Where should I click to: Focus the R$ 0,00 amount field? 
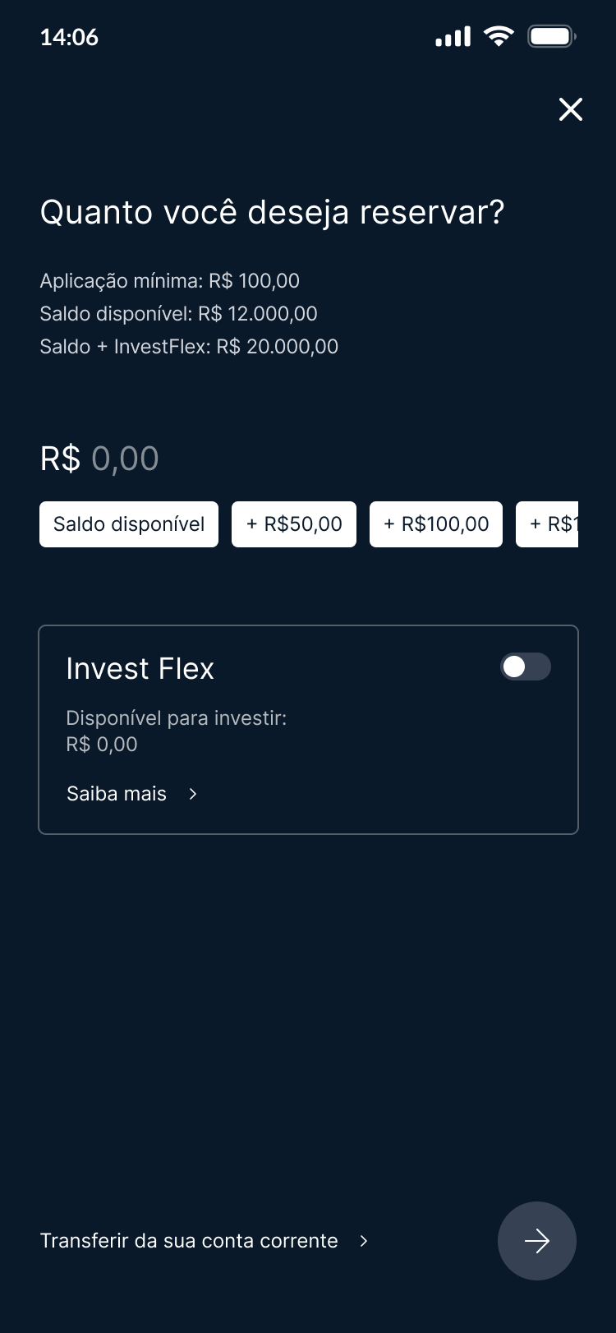100,459
